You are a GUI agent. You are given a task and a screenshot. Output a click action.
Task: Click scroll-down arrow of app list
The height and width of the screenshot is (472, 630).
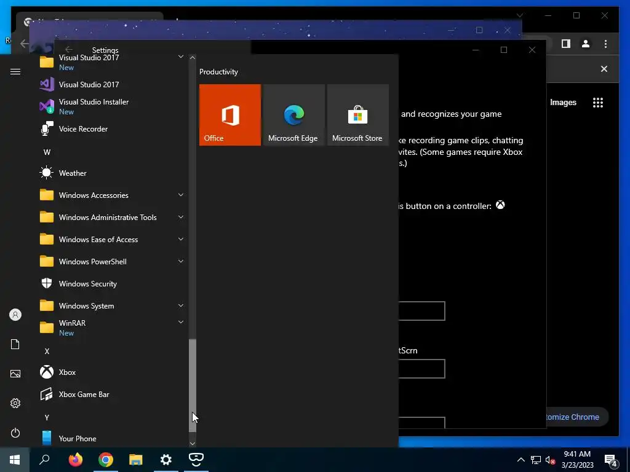tap(193, 444)
